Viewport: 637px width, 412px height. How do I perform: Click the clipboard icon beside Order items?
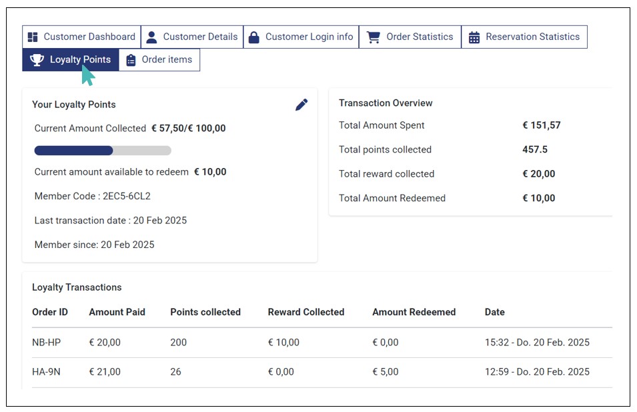131,60
